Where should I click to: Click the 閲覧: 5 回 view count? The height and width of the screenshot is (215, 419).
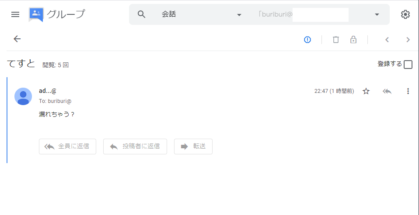click(56, 65)
